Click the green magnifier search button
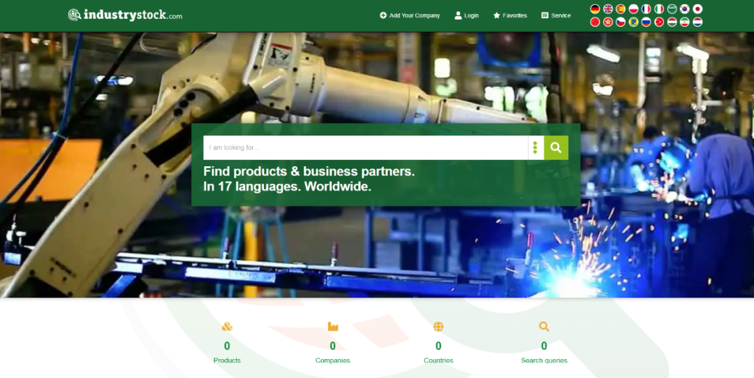The width and height of the screenshot is (754, 378). click(x=556, y=147)
